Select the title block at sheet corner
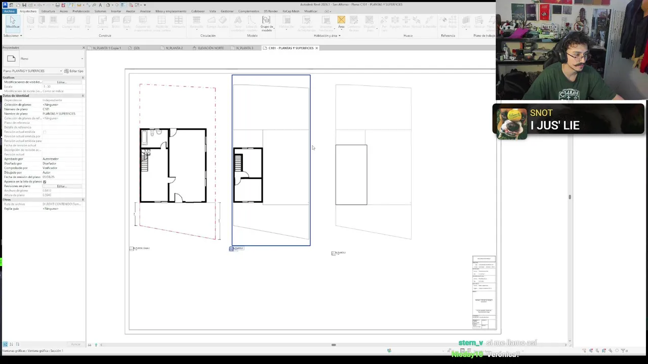 click(x=484, y=293)
